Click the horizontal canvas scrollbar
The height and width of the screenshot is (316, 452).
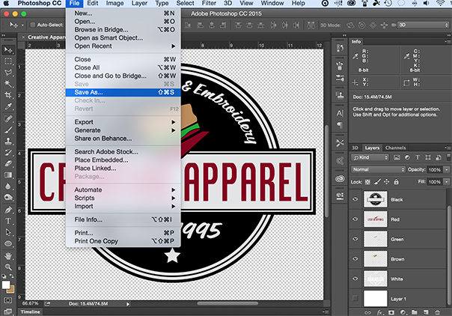(227, 303)
